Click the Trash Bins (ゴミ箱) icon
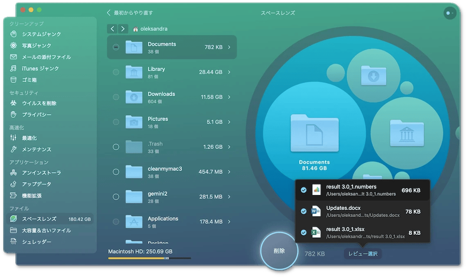 [14, 80]
